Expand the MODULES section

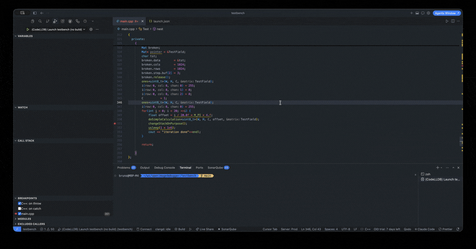point(63,219)
